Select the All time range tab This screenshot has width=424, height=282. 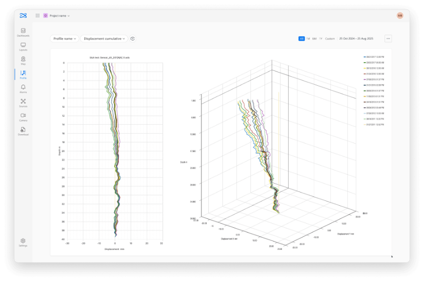tap(301, 38)
